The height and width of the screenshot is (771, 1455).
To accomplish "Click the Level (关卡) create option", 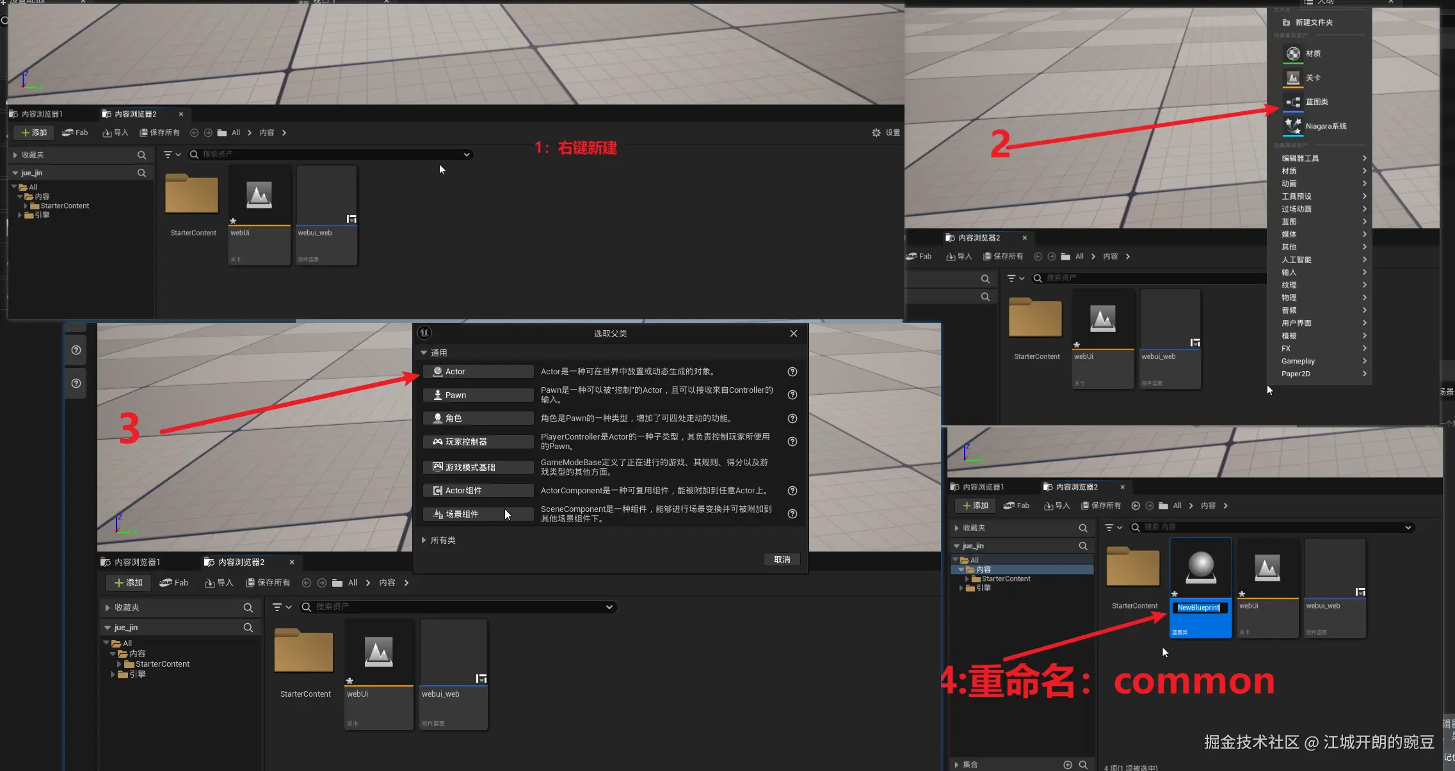I will pos(1312,78).
